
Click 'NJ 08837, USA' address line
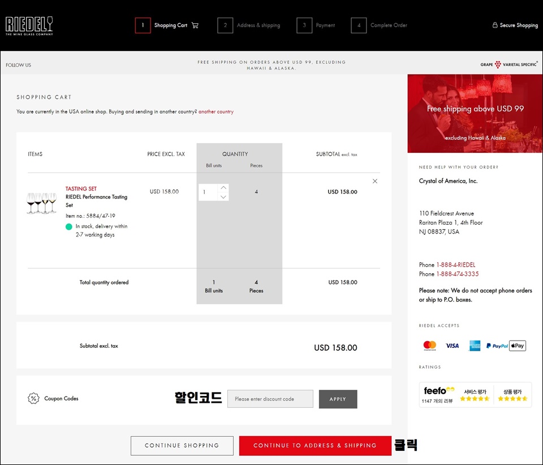tap(439, 231)
